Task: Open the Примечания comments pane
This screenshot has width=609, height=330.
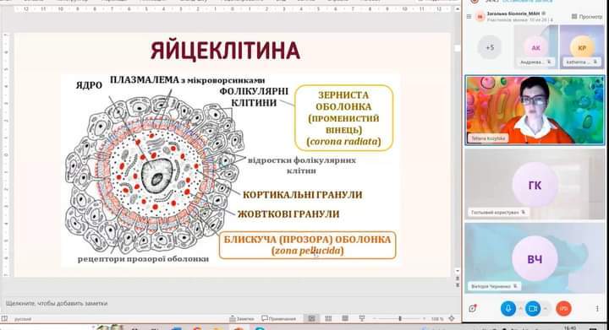Action: (278, 318)
